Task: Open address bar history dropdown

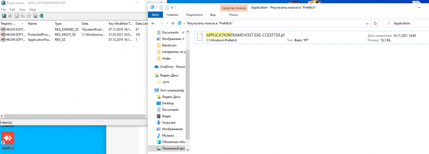Action: [367, 24]
